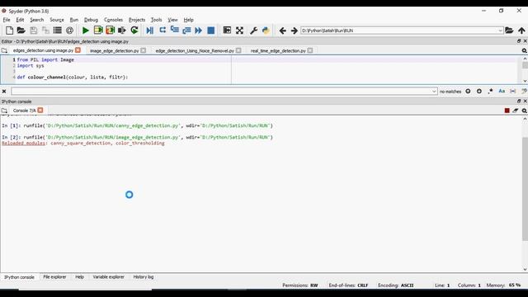The height and width of the screenshot is (297, 528).
Task: Browse working directory folder icon
Action: tap(509, 31)
